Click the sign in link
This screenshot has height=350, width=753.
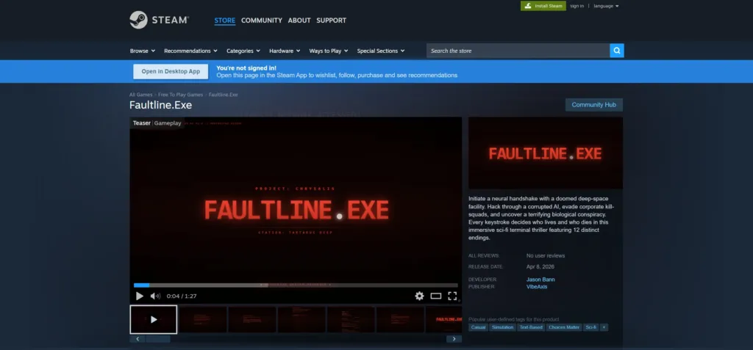(x=577, y=6)
